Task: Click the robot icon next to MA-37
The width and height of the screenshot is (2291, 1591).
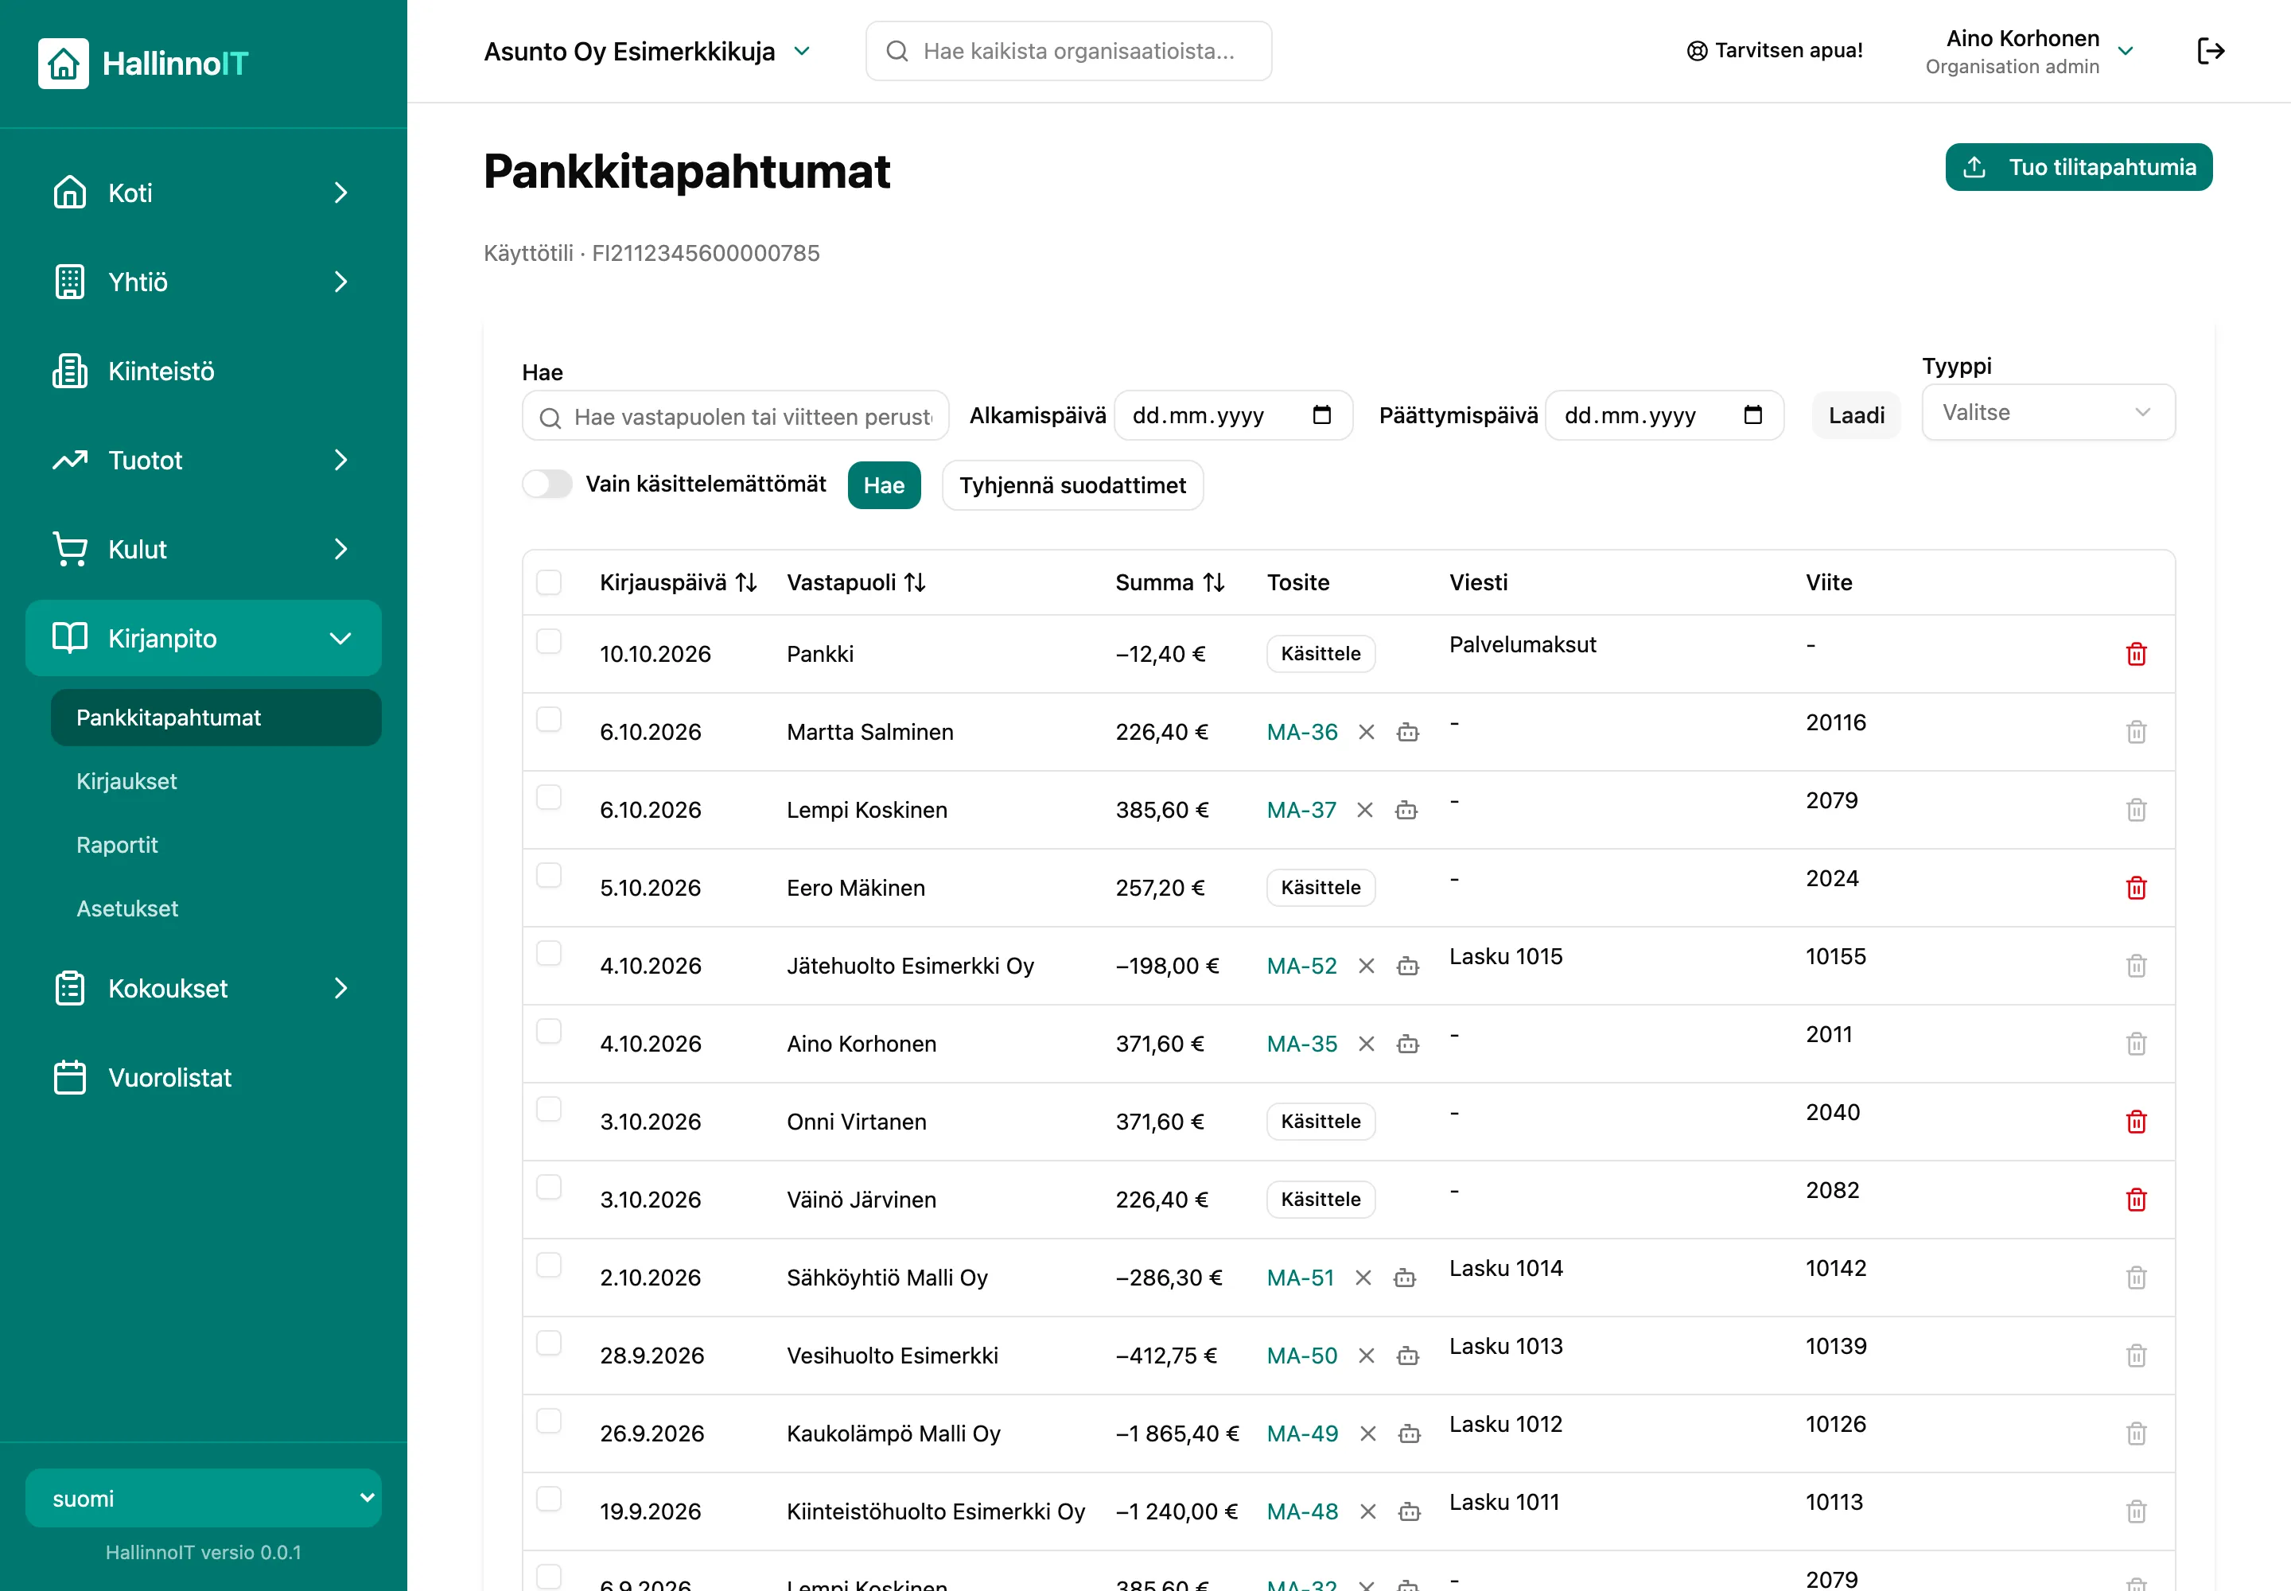Action: tap(1406, 810)
